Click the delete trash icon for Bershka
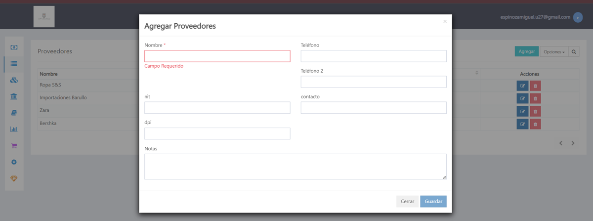The height and width of the screenshot is (221, 593). point(535,124)
